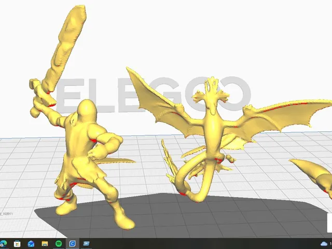The image size is (332, 249).
Task: Open the rightmost blue window taskbar icon
Action: (x=86, y=244)
